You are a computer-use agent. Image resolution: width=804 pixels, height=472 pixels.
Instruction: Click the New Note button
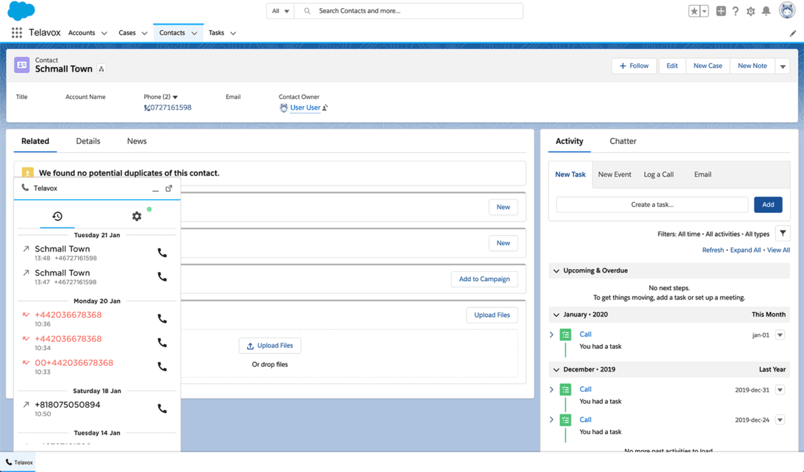tap(752, 66)
